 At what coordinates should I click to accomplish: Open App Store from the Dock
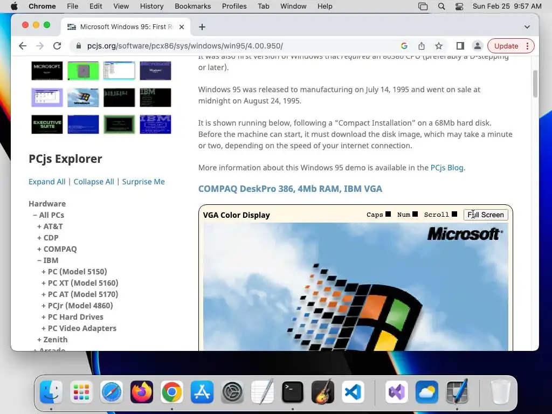pos(202,392)
